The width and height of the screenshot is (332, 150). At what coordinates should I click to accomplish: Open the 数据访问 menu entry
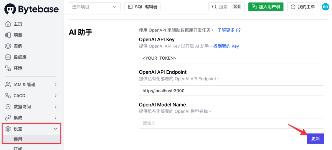[31, 107]
